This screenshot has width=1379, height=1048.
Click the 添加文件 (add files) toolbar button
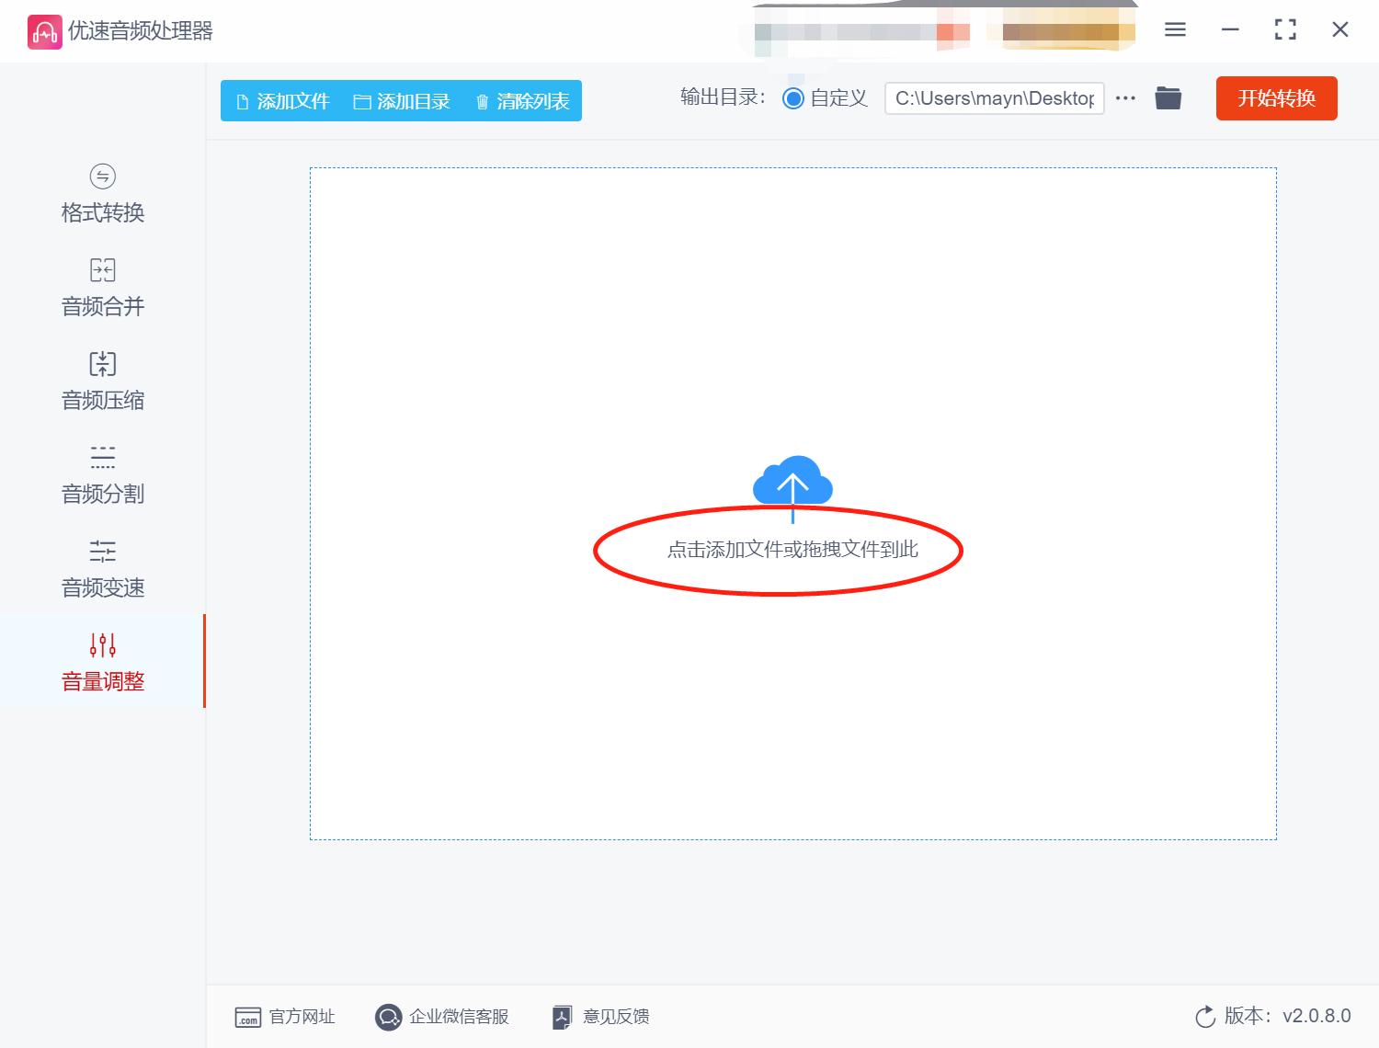click(281, 101)
